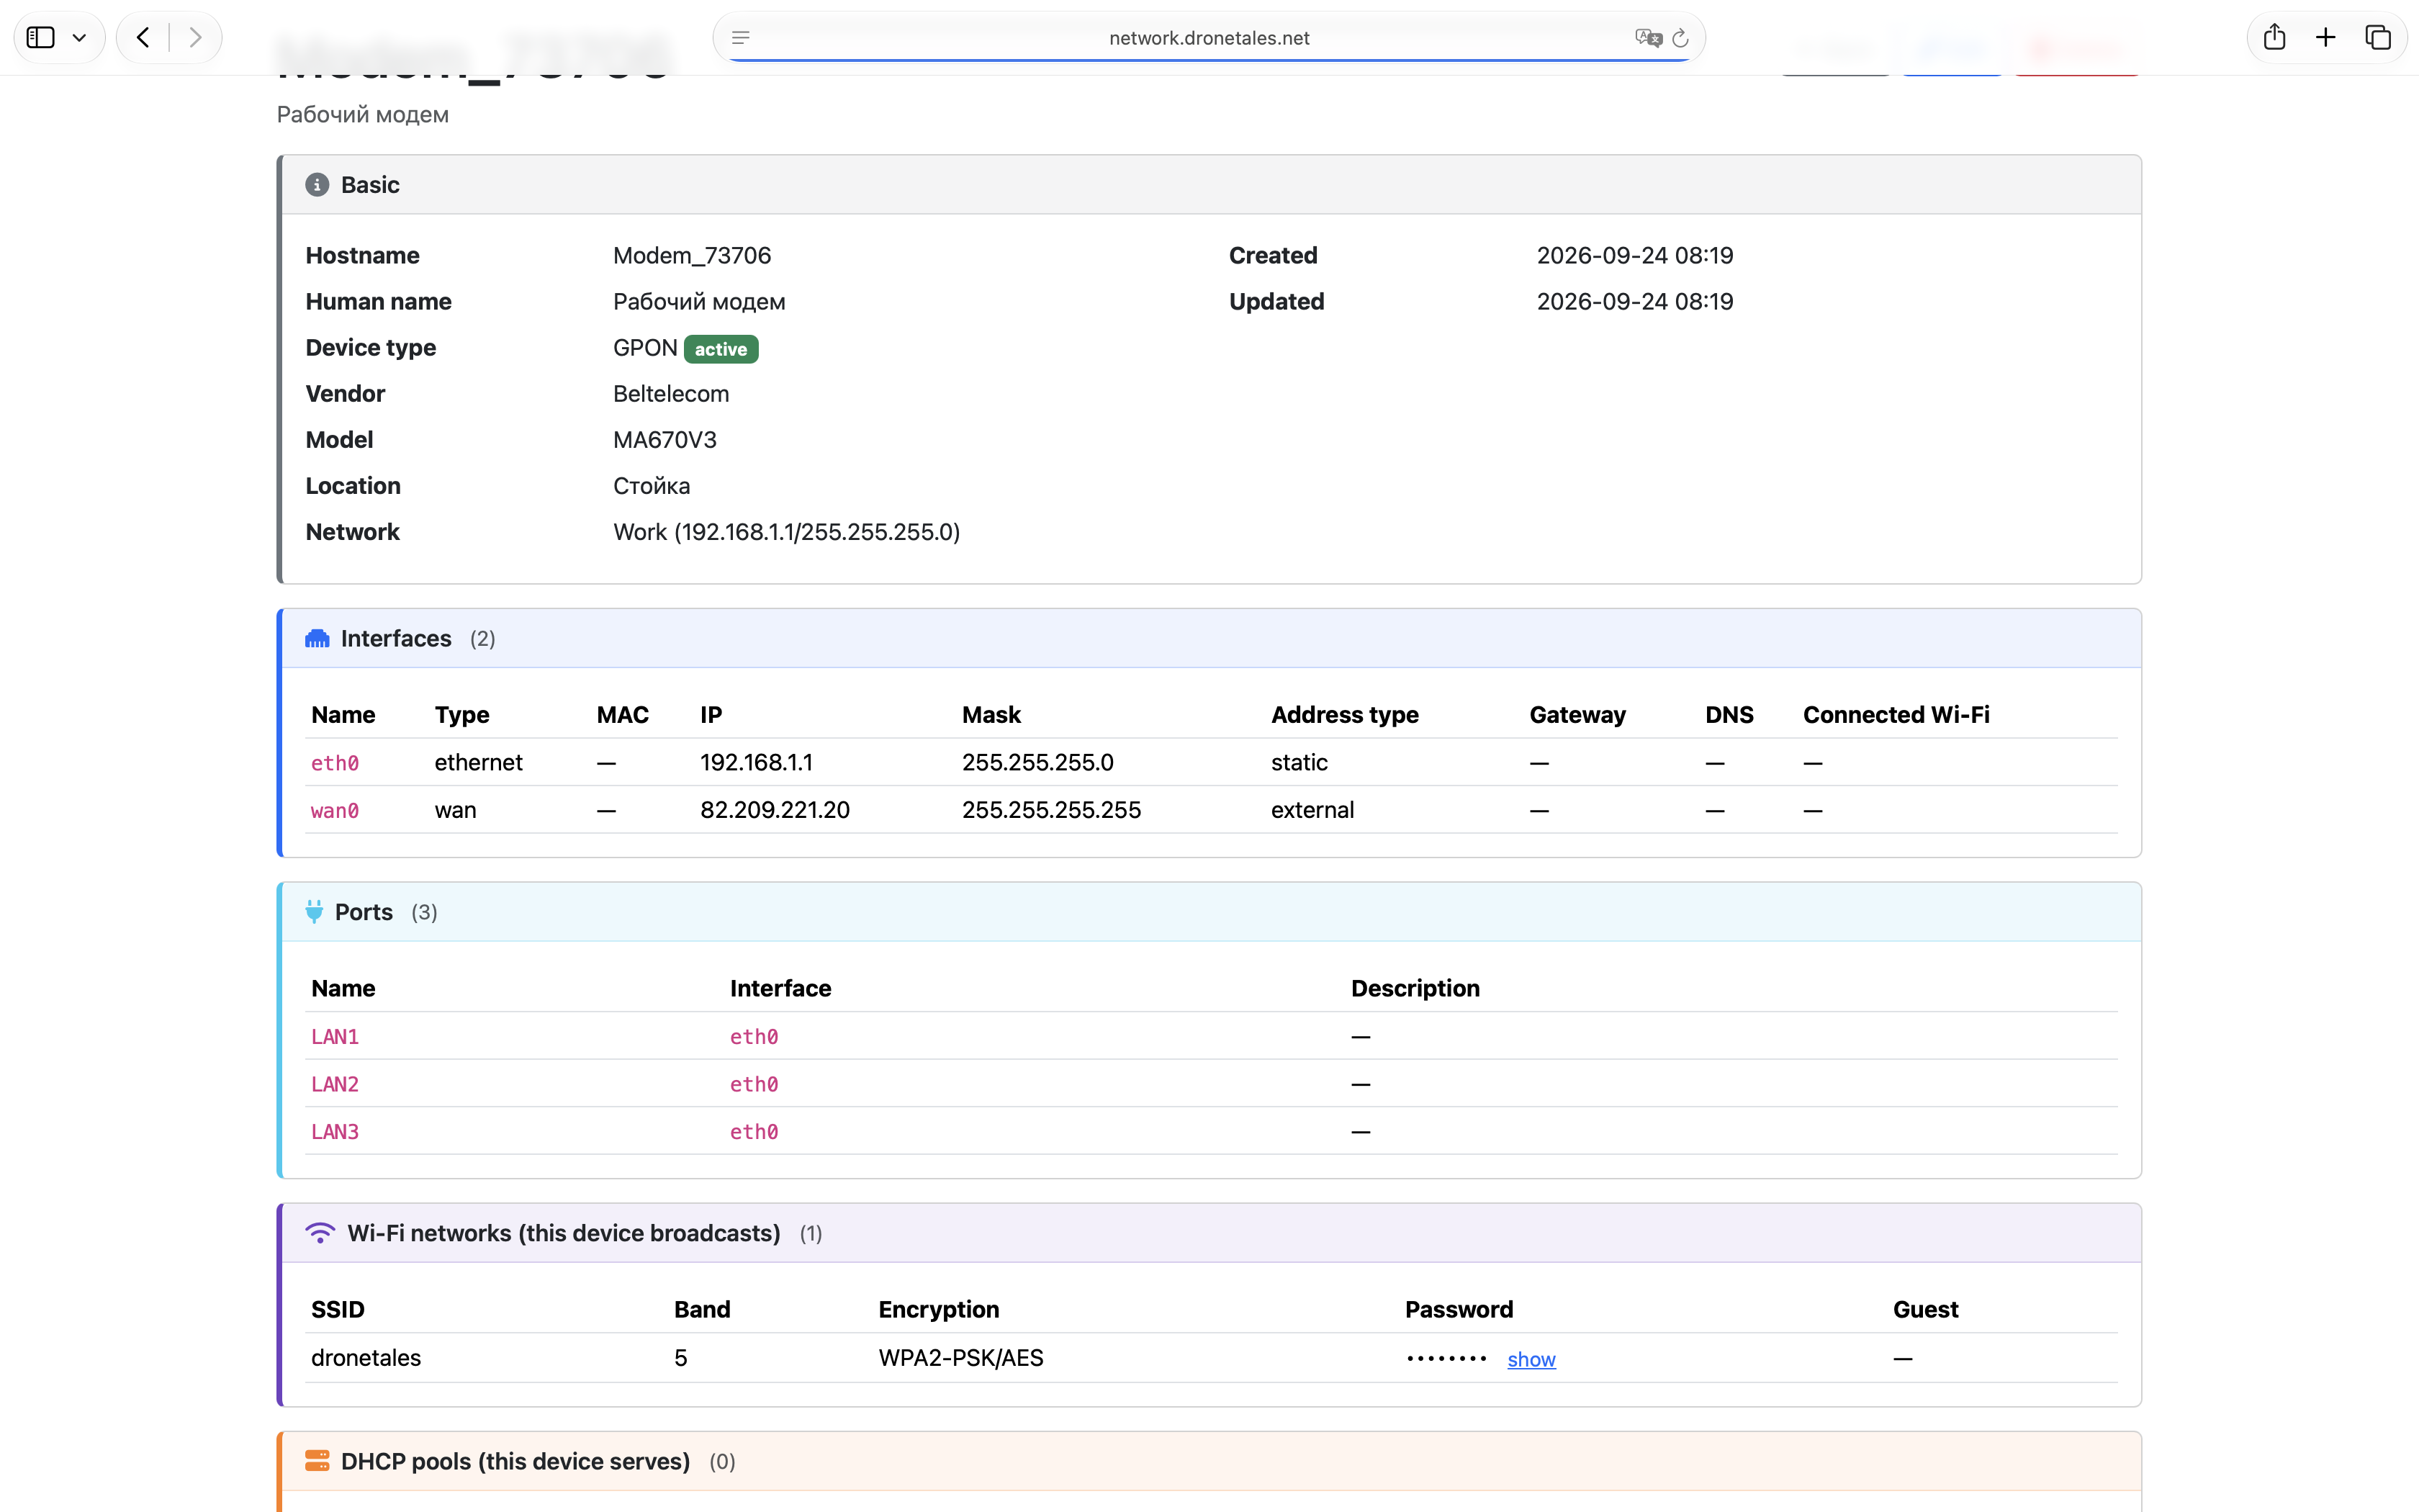Click the Wi-Fi networks section header
2419x1512 pixels.
(x=1210, y=1233)
